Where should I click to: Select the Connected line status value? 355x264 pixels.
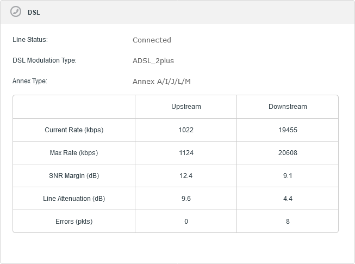(152, 40)
